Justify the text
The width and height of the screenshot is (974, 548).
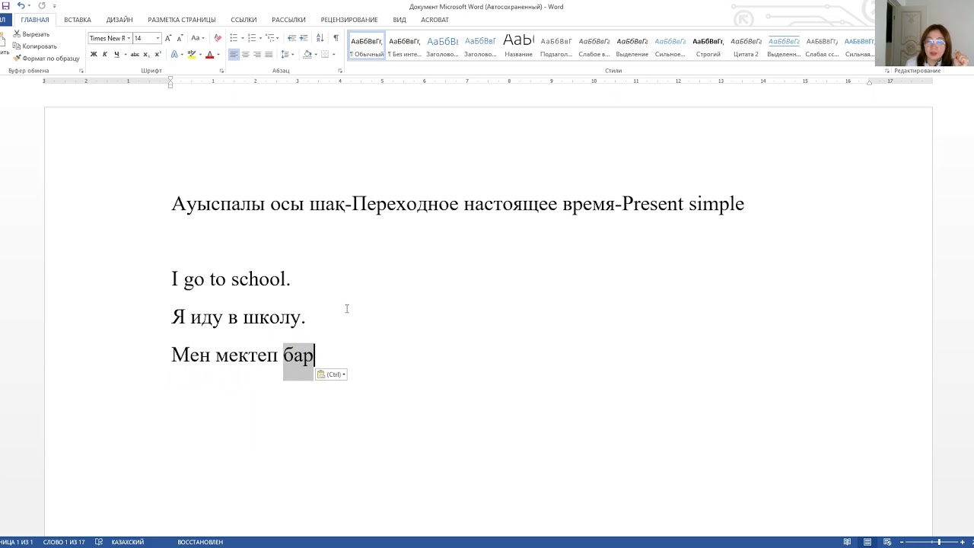(268, 54)
